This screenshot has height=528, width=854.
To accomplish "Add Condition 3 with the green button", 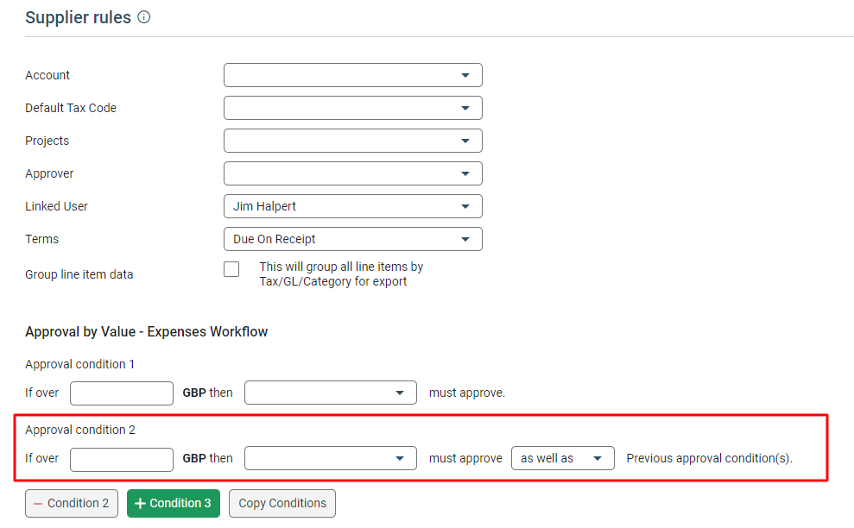I will coord(173,503).
